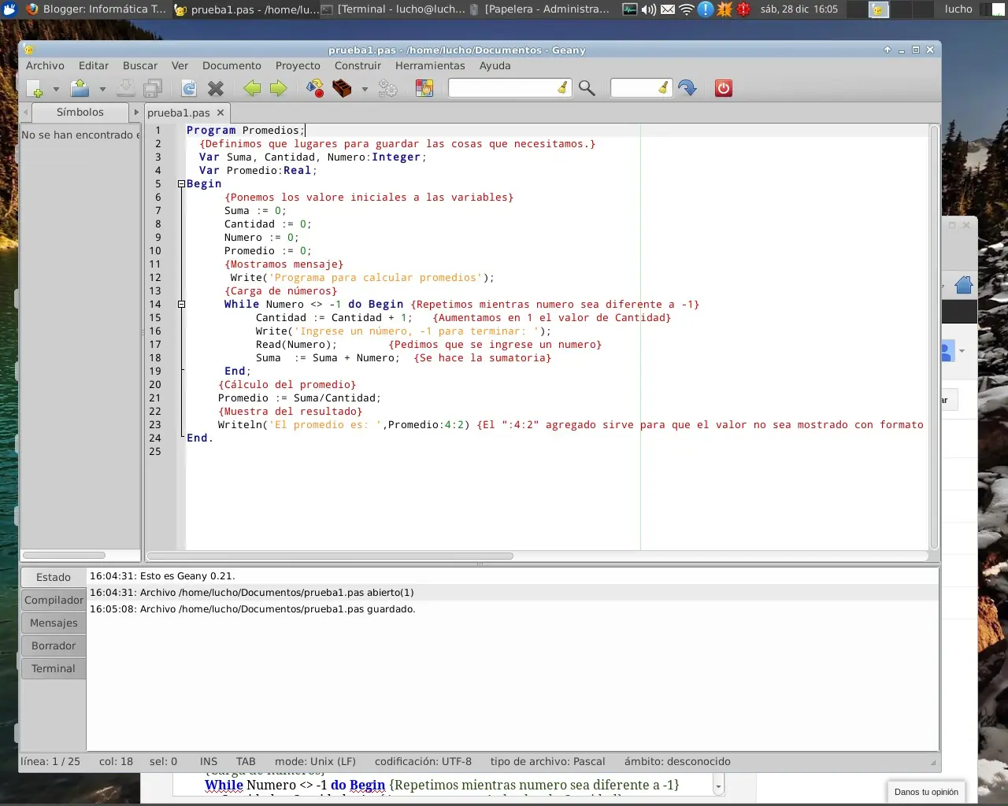Quit Geany with the red power icon
This screenshot has width=1008, height=806.
coord(724,88)
